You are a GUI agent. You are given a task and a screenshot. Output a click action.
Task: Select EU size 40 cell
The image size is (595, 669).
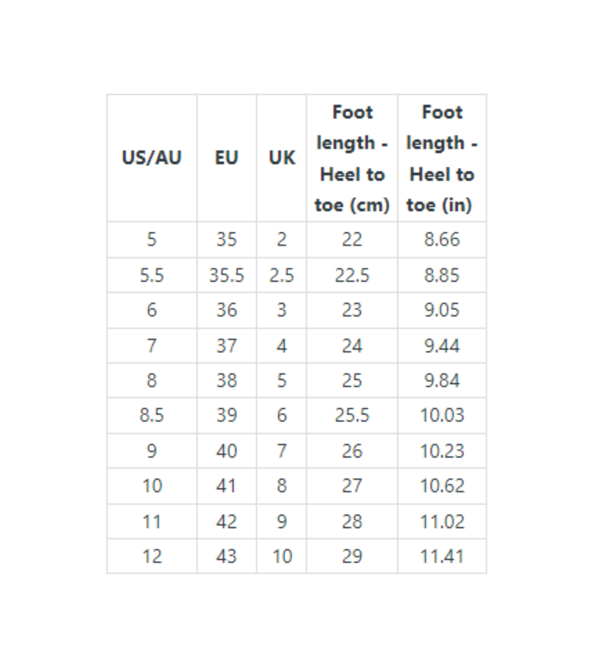(x=226, y=451)
